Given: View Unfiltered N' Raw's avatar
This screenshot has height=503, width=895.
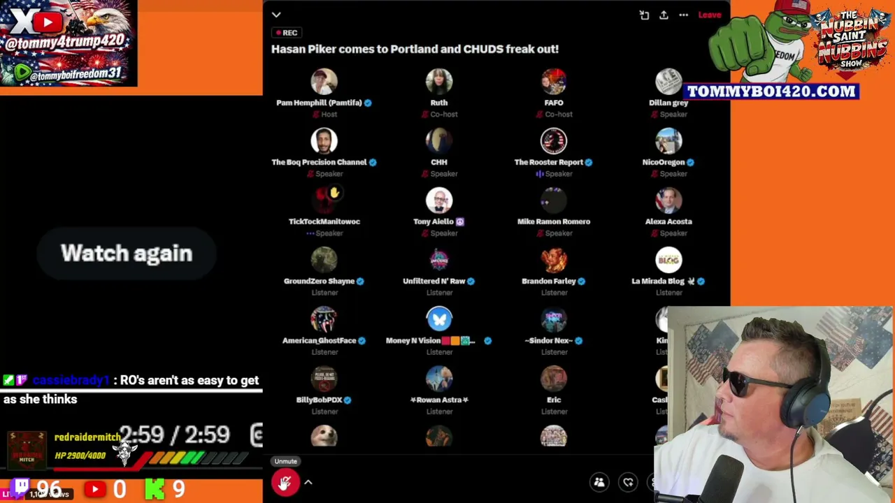Looking at the screenshot, I should coord(439,260).
